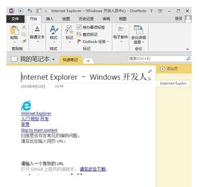Switch to the 历史记录 ribbon tab
This screenshot has height=187, width=199.
(x=86, y=19)
